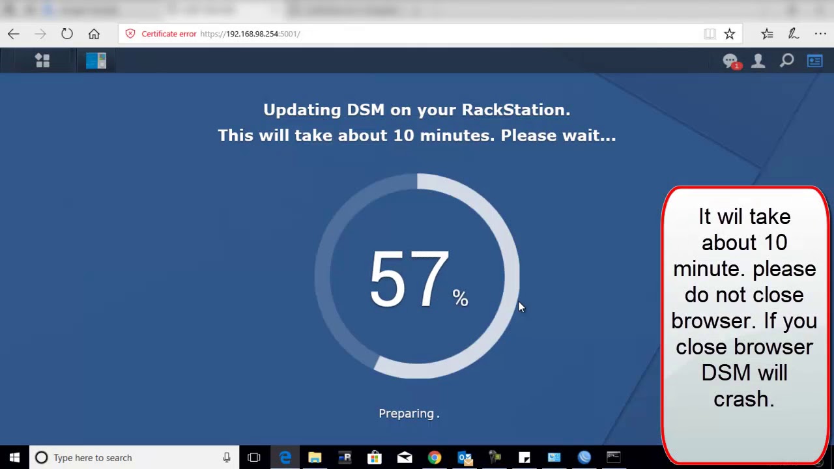
Task: Click the Preparing status text
Action: click(x=409, y=414)
